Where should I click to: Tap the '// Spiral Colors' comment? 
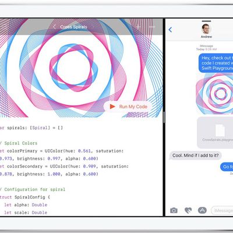click(19, 143)
